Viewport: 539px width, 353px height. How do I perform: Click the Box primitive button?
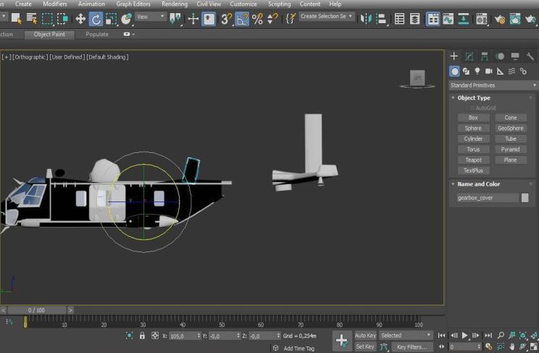coord(473,117)
